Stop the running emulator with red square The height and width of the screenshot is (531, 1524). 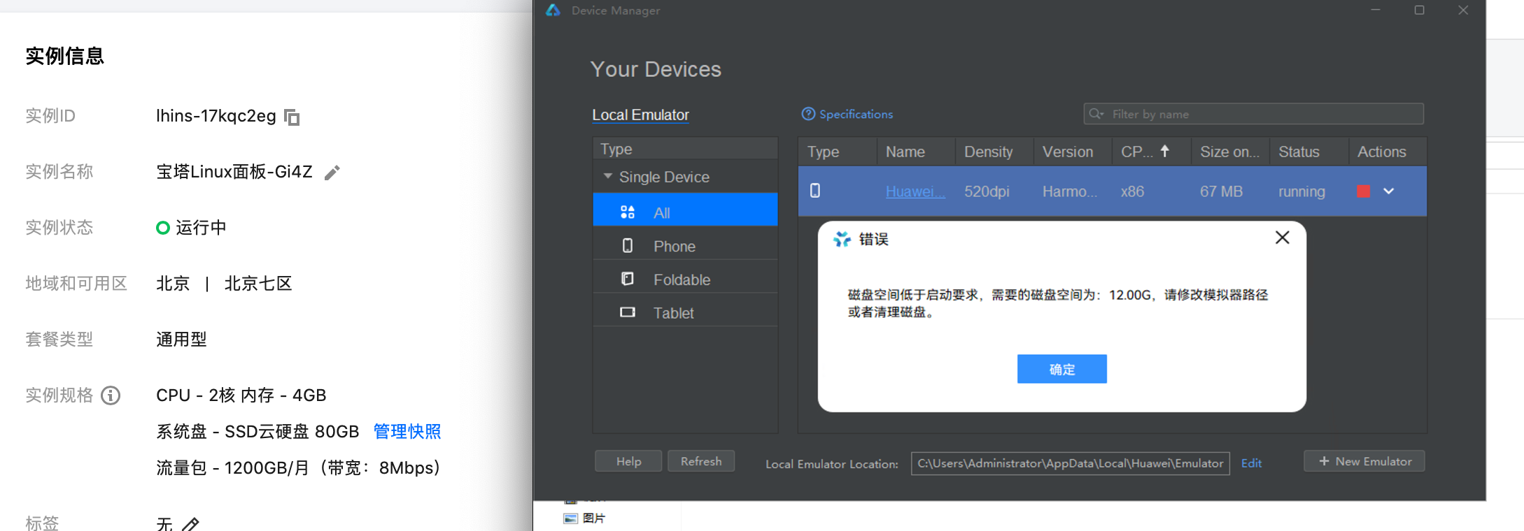click(x=1363, y=191)
